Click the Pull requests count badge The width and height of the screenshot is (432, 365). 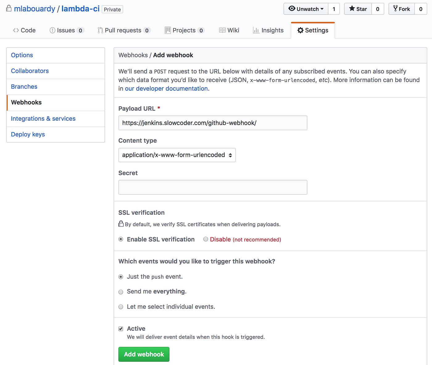pos(147,30)
